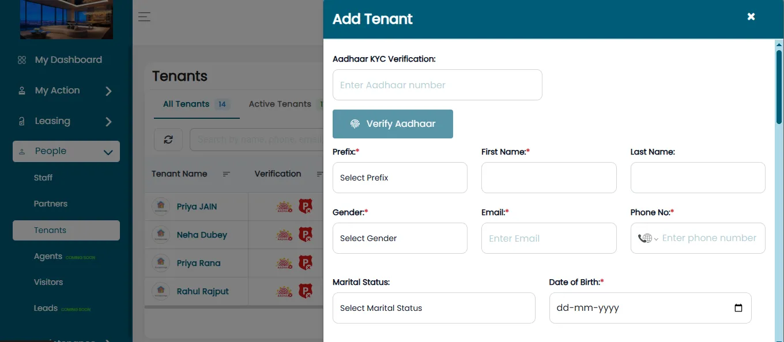Image resolution: width=784 pixels, height=342 pixels.
Task: Click the tenant search box
Action: [257, 140]
